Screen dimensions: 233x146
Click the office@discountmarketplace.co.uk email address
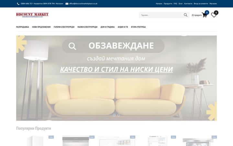[83, 4]
